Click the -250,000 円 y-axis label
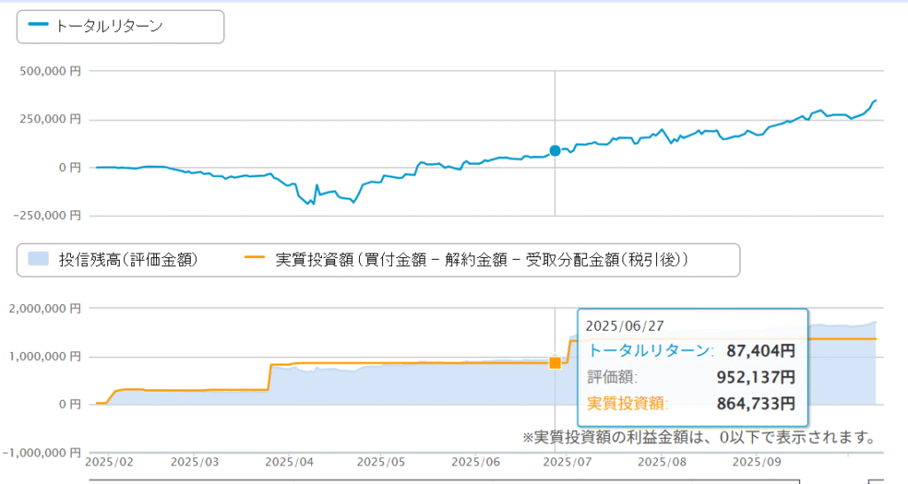The height and width of the screenshot is (484, 908). [x=46, y=215]
